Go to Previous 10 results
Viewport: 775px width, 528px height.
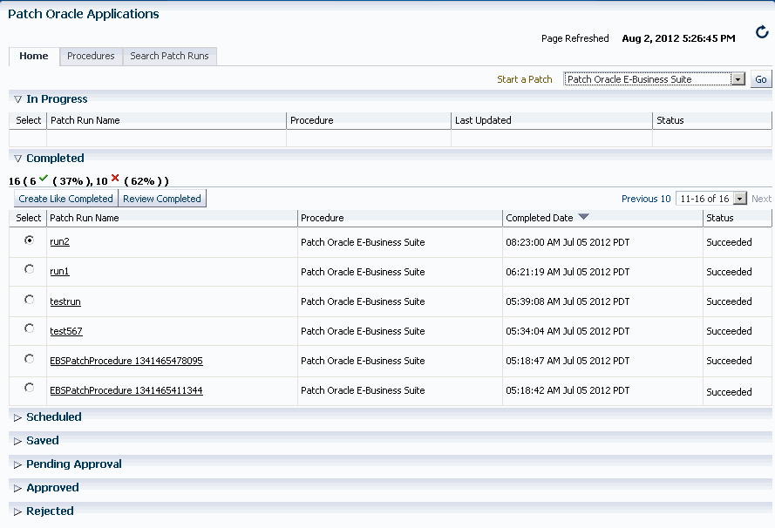646,199
